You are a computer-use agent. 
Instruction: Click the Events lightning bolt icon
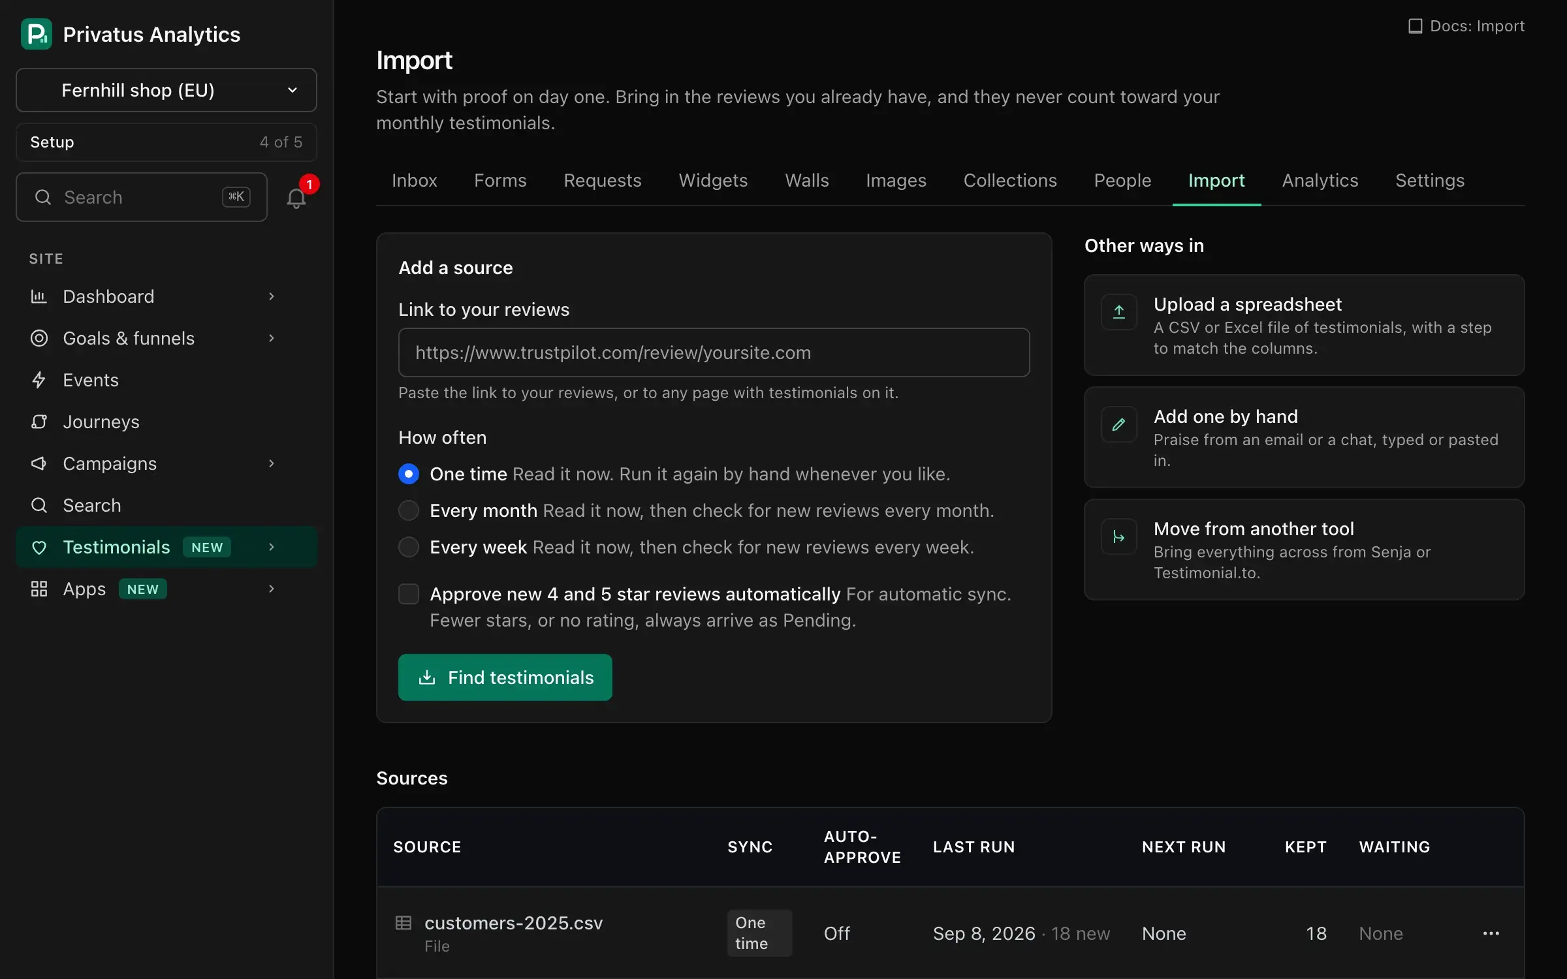(x=39, y=380)
